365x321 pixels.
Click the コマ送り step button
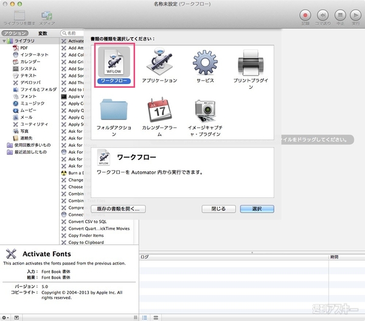pos(322,15)
